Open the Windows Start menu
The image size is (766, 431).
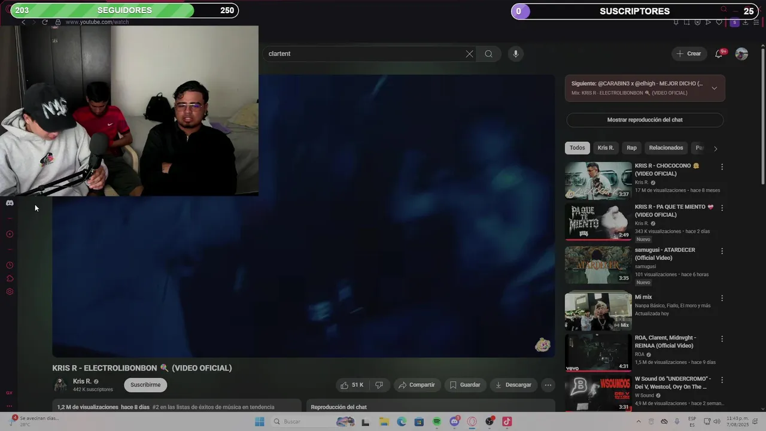[259, 421]
